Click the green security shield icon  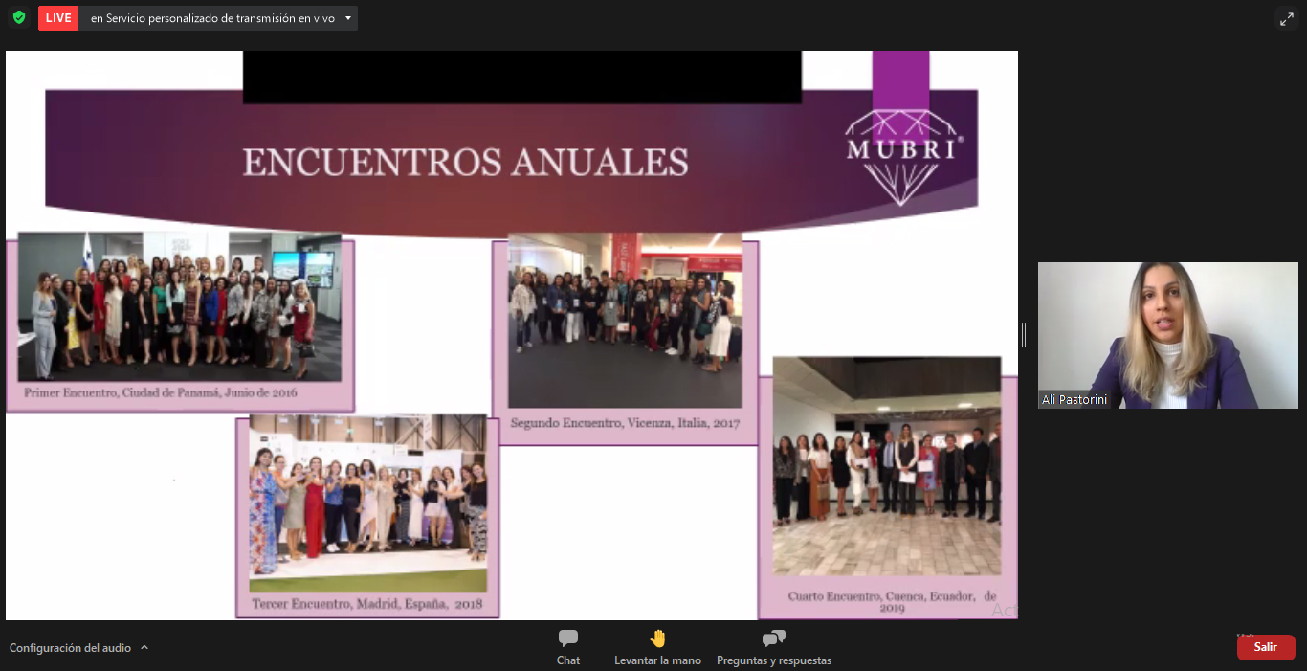(x=18, y=17)
